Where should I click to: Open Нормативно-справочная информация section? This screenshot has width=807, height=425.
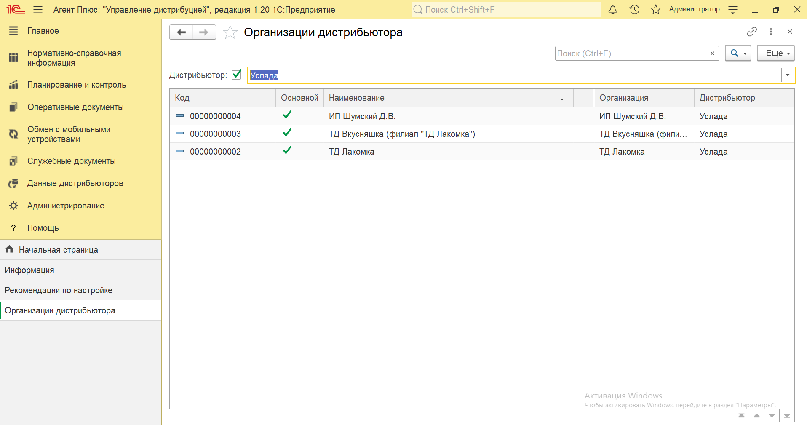click(80, 58)
